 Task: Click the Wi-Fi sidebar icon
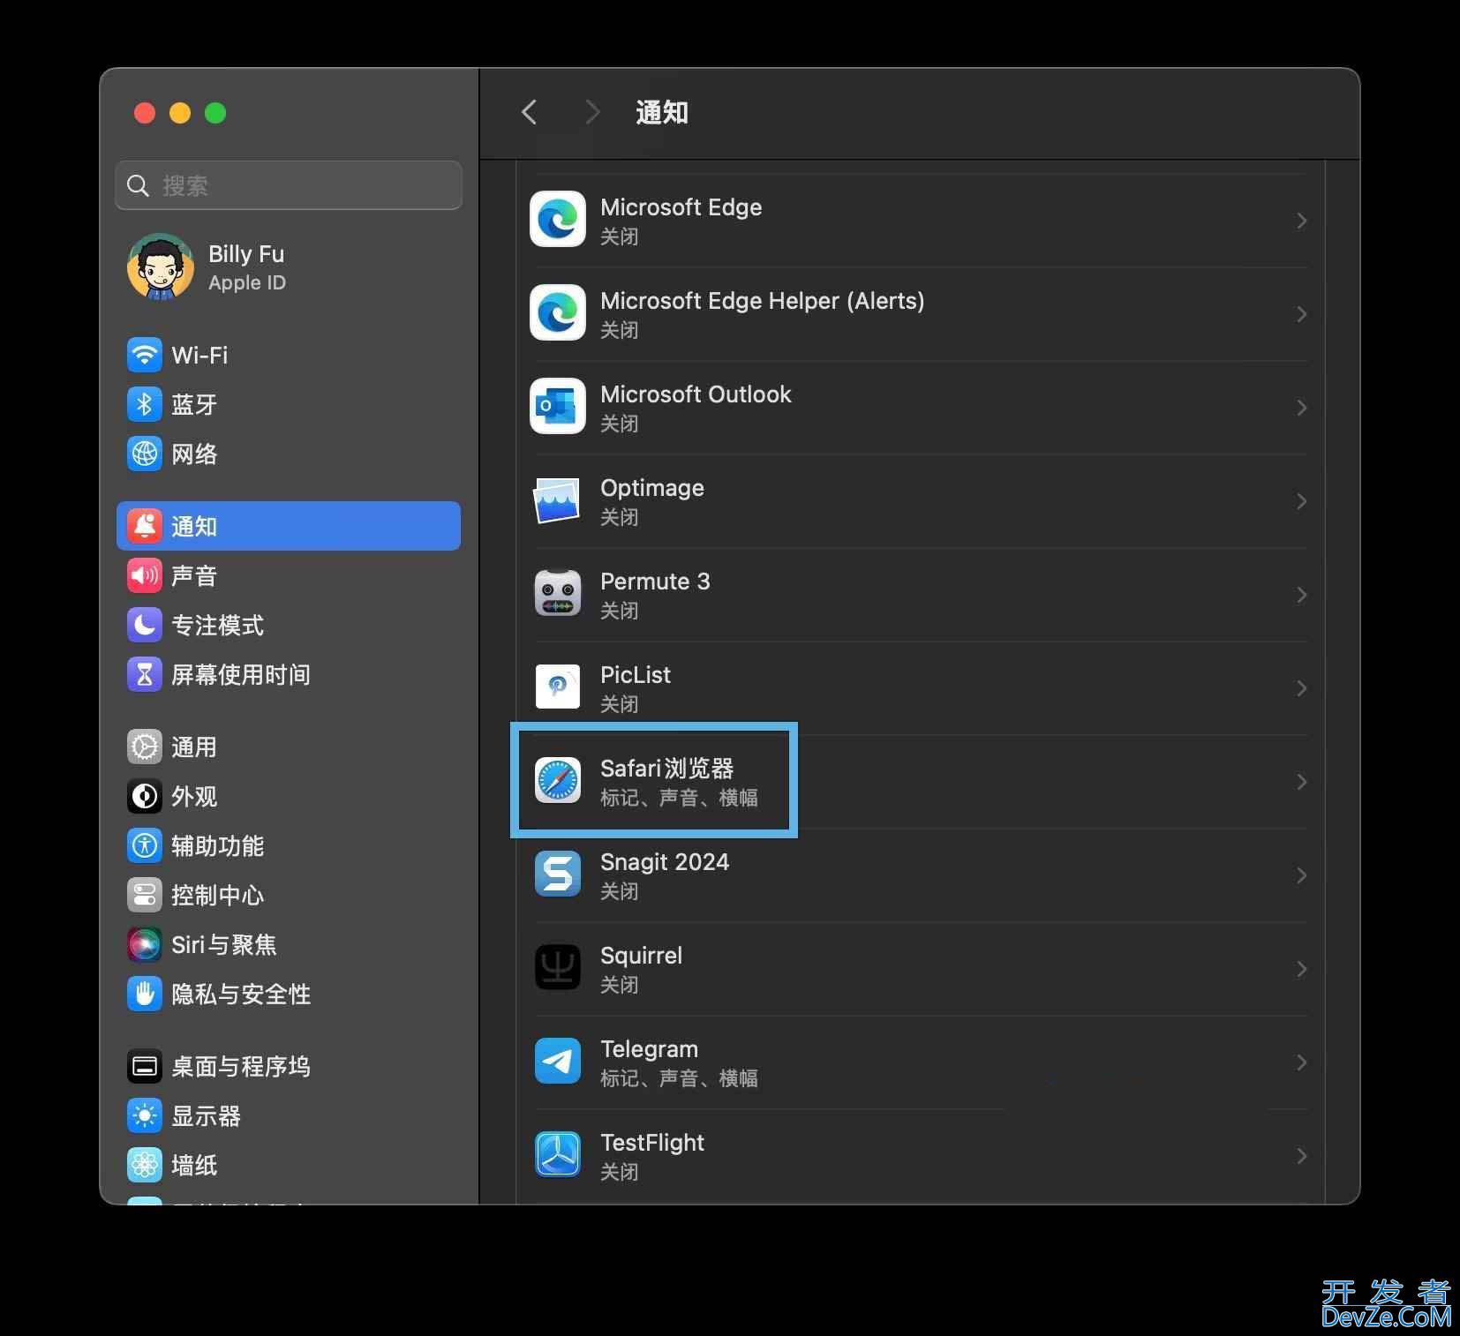pyautogui.click(x=145, y=355)
